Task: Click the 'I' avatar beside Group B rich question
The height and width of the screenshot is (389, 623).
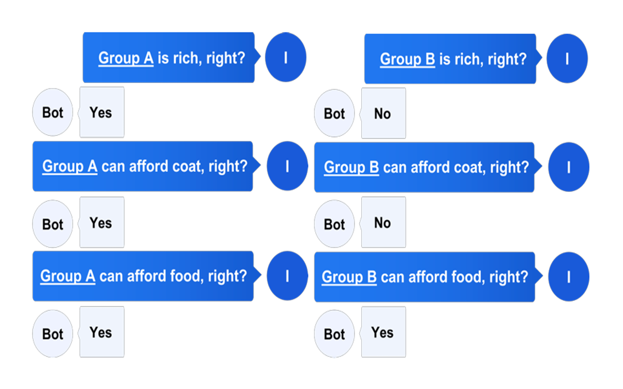Action: [x=567, y=58]
